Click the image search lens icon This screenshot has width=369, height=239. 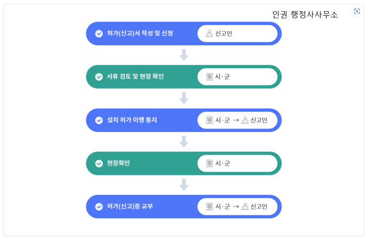click(357, 11)
